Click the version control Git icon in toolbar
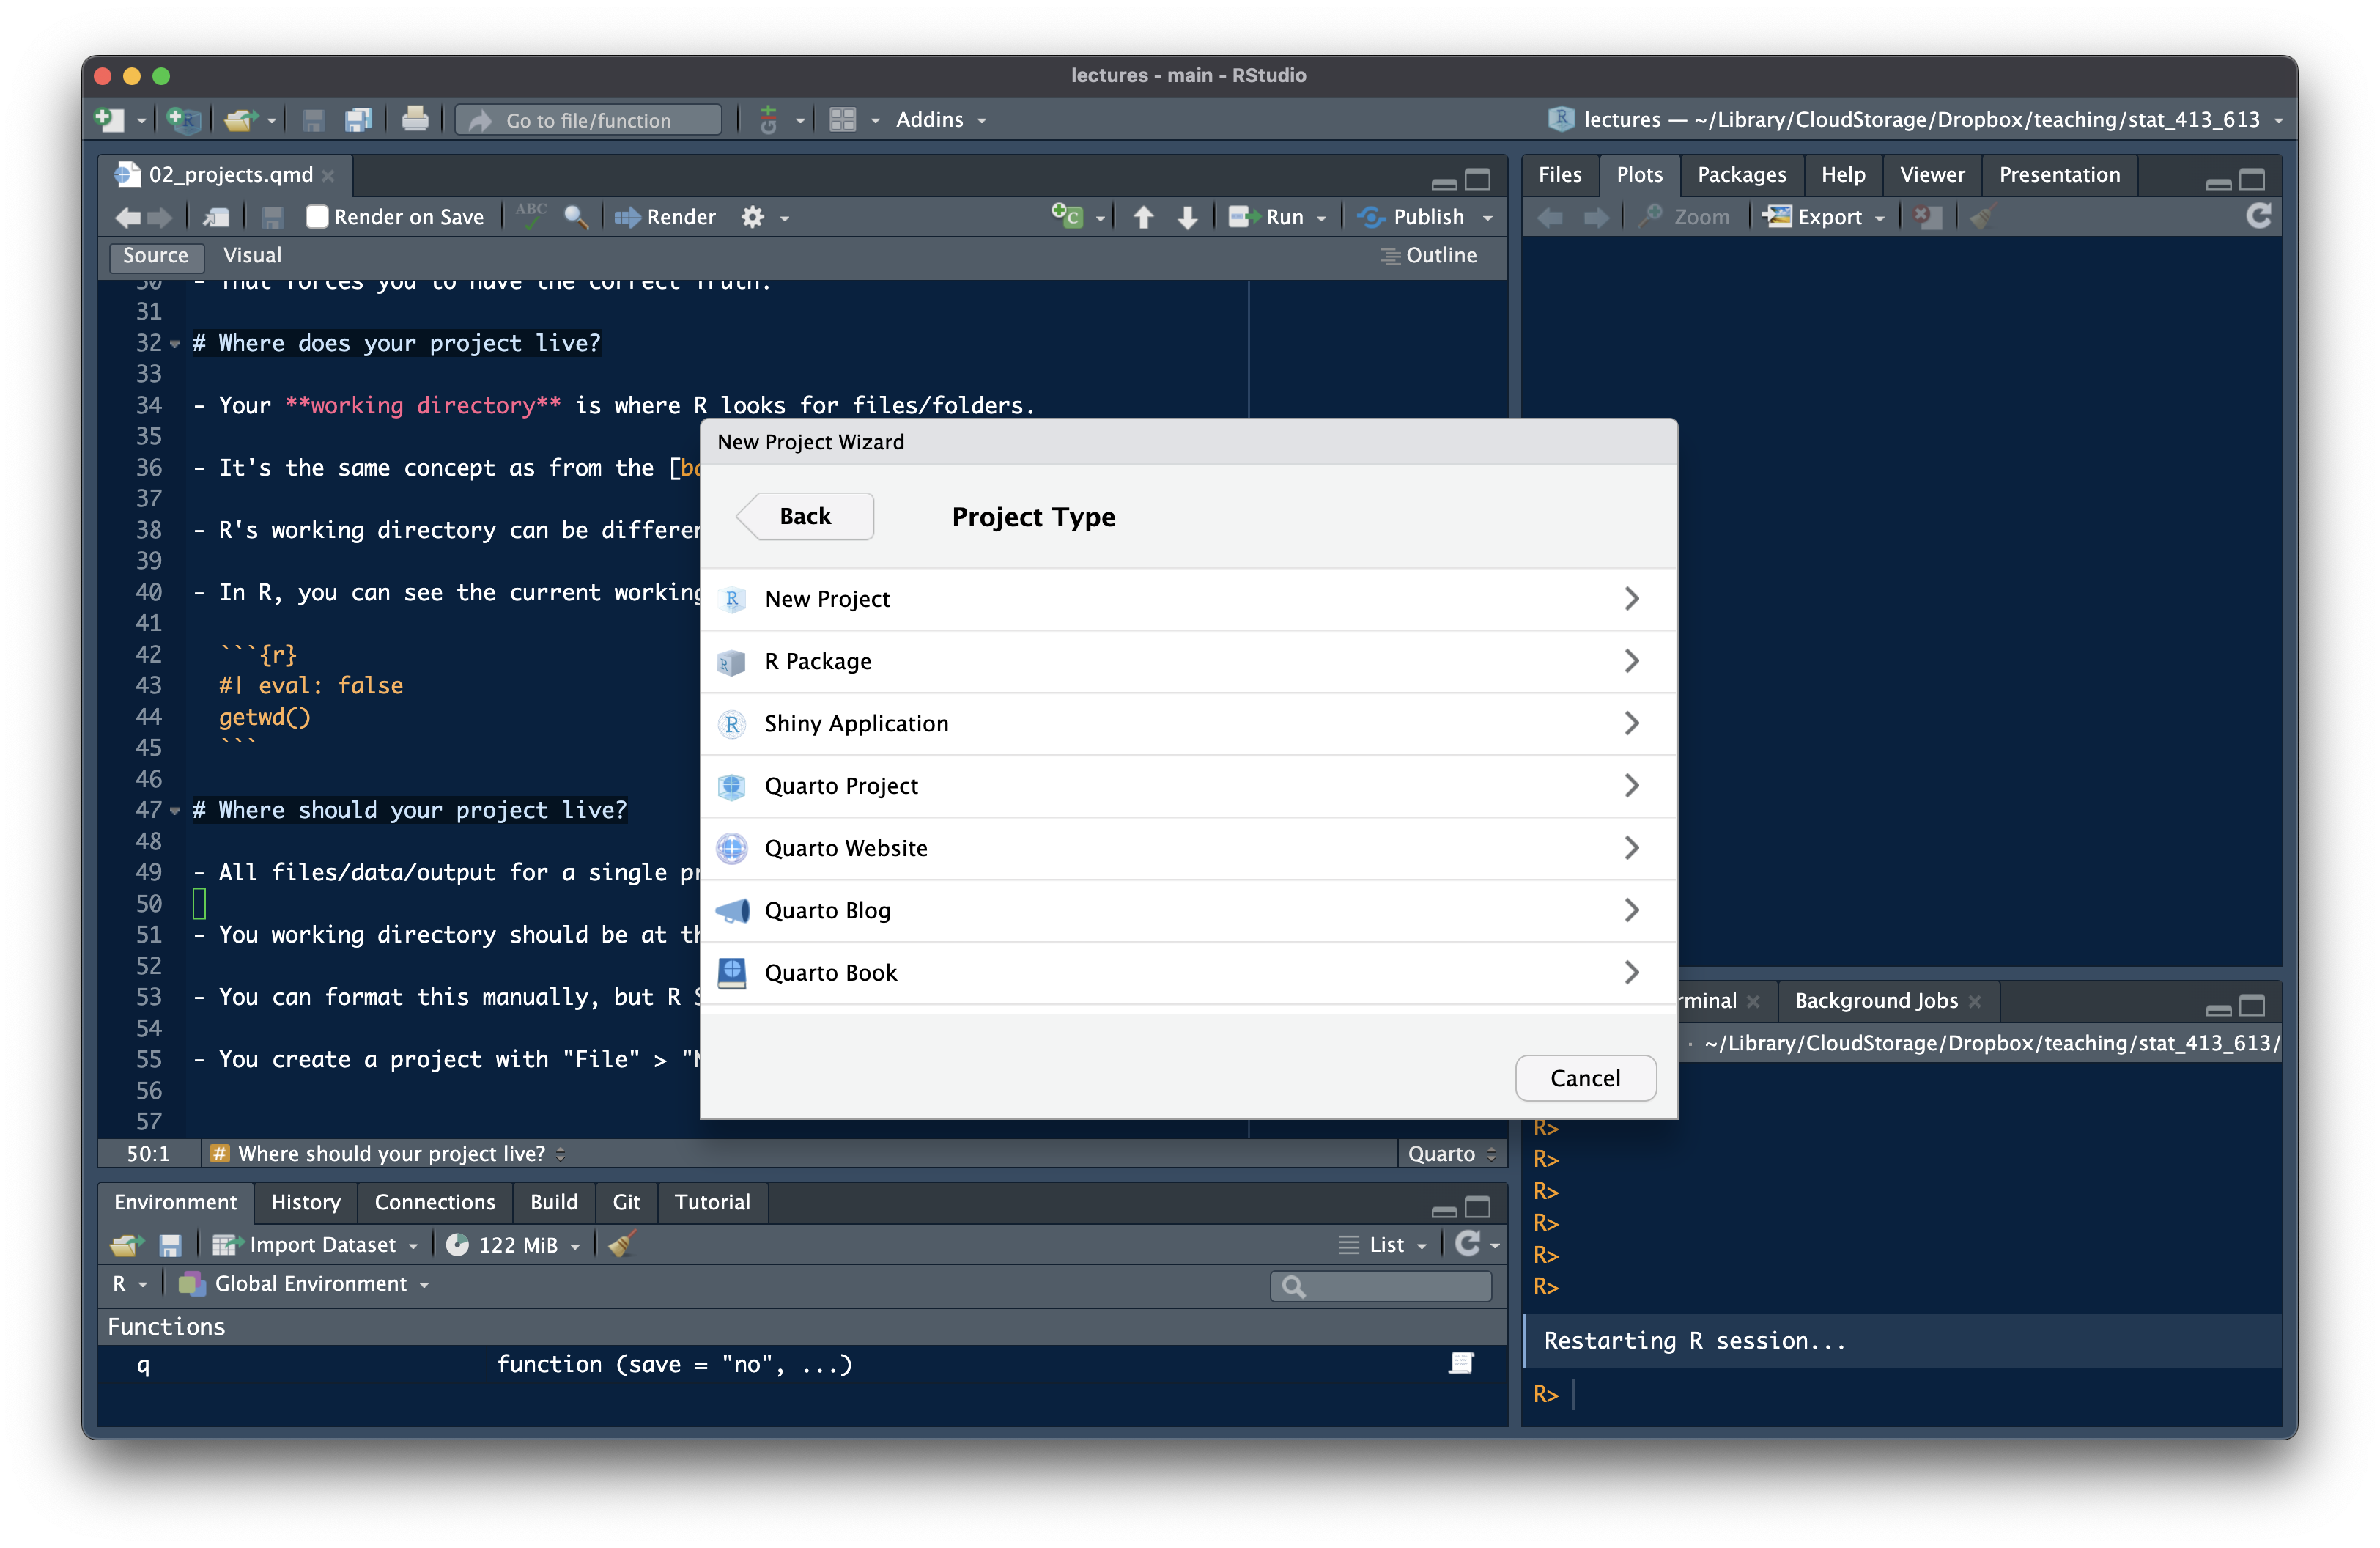 pos(768,120)
